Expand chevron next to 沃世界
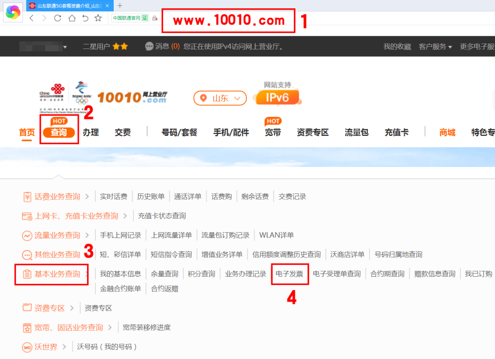The image size is (495, 359). click(64, 347)
